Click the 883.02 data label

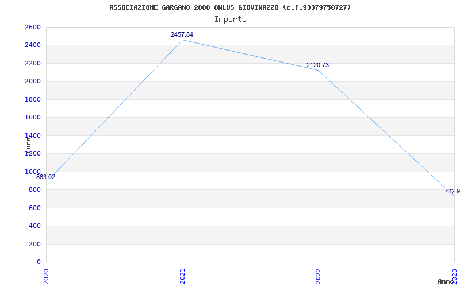46,177
